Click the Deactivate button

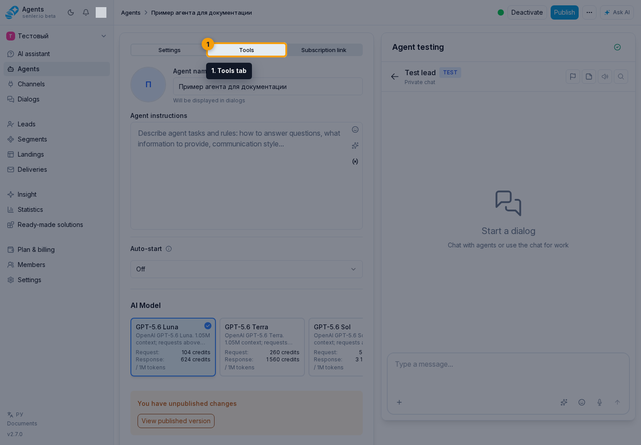pos(527,12)
